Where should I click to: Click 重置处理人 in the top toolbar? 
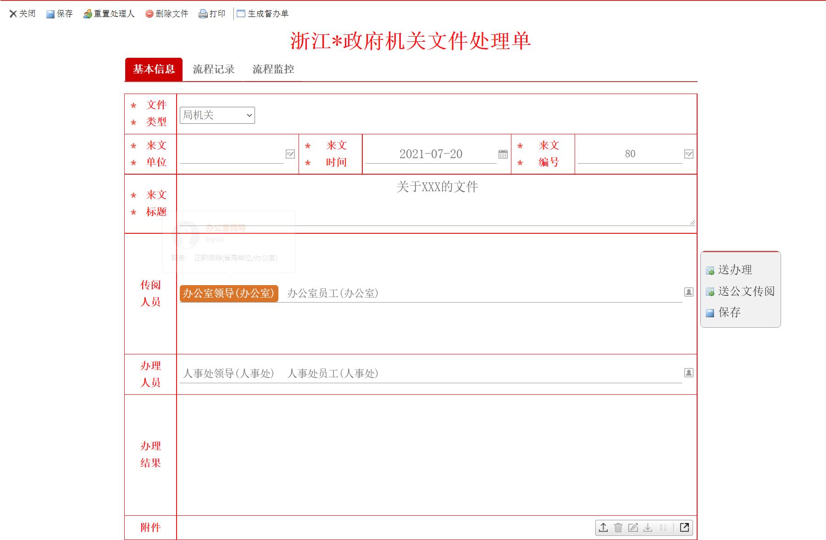click(x=109, y=14)
